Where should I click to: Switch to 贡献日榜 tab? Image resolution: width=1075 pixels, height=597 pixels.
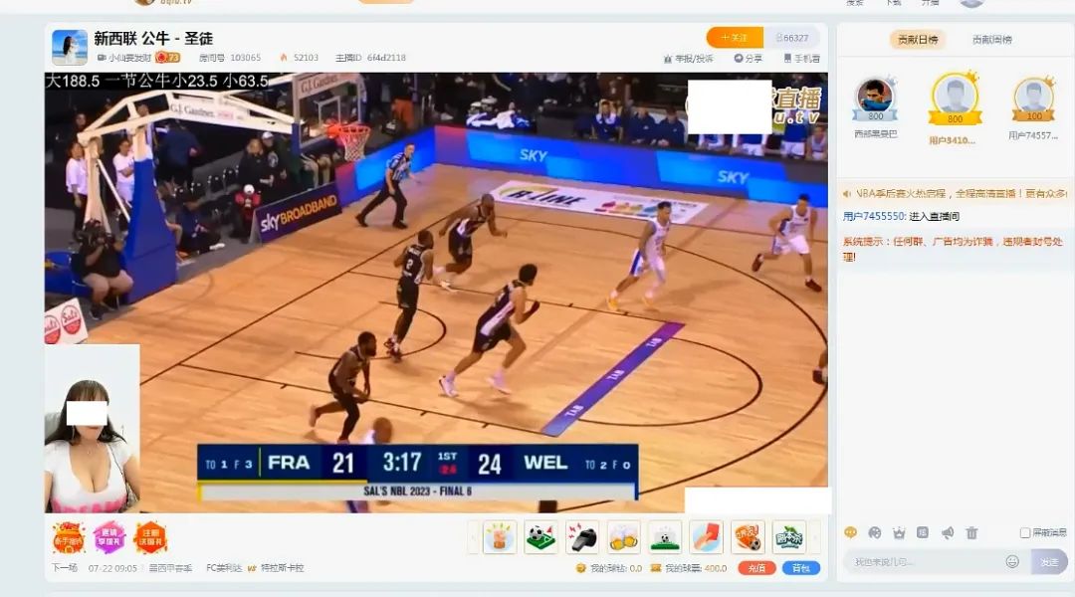coord(917,40)
